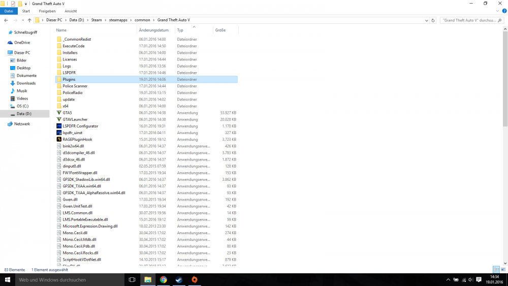Click the scrollbar down arrow
The image size is (508, 286).
point(505,263)
